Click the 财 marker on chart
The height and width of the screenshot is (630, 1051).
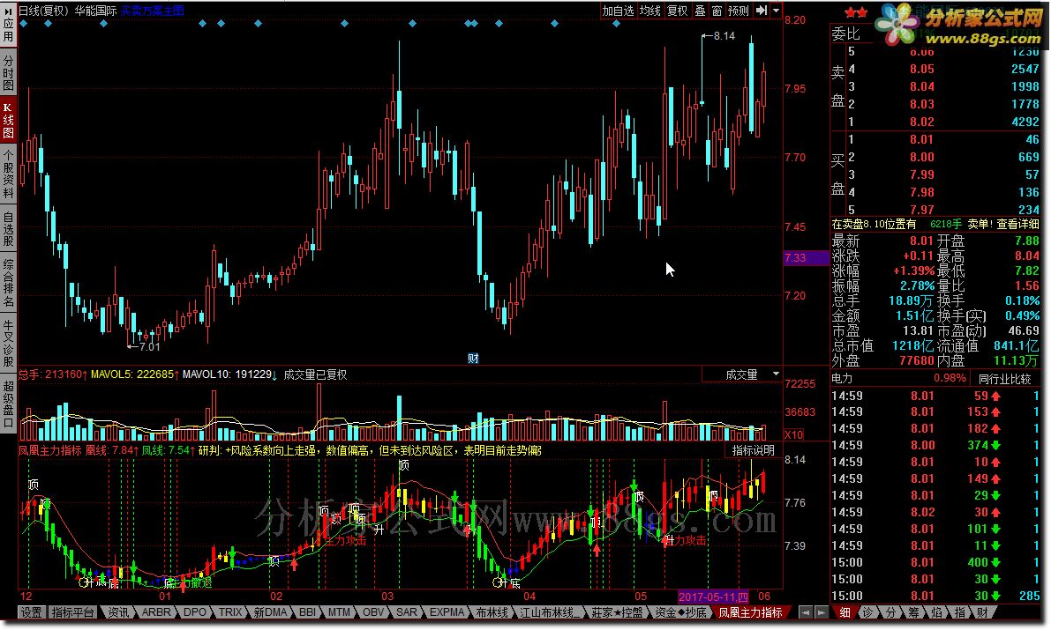coord(473,359)
